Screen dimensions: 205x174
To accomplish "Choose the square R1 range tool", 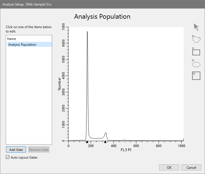I will (196, 76).
